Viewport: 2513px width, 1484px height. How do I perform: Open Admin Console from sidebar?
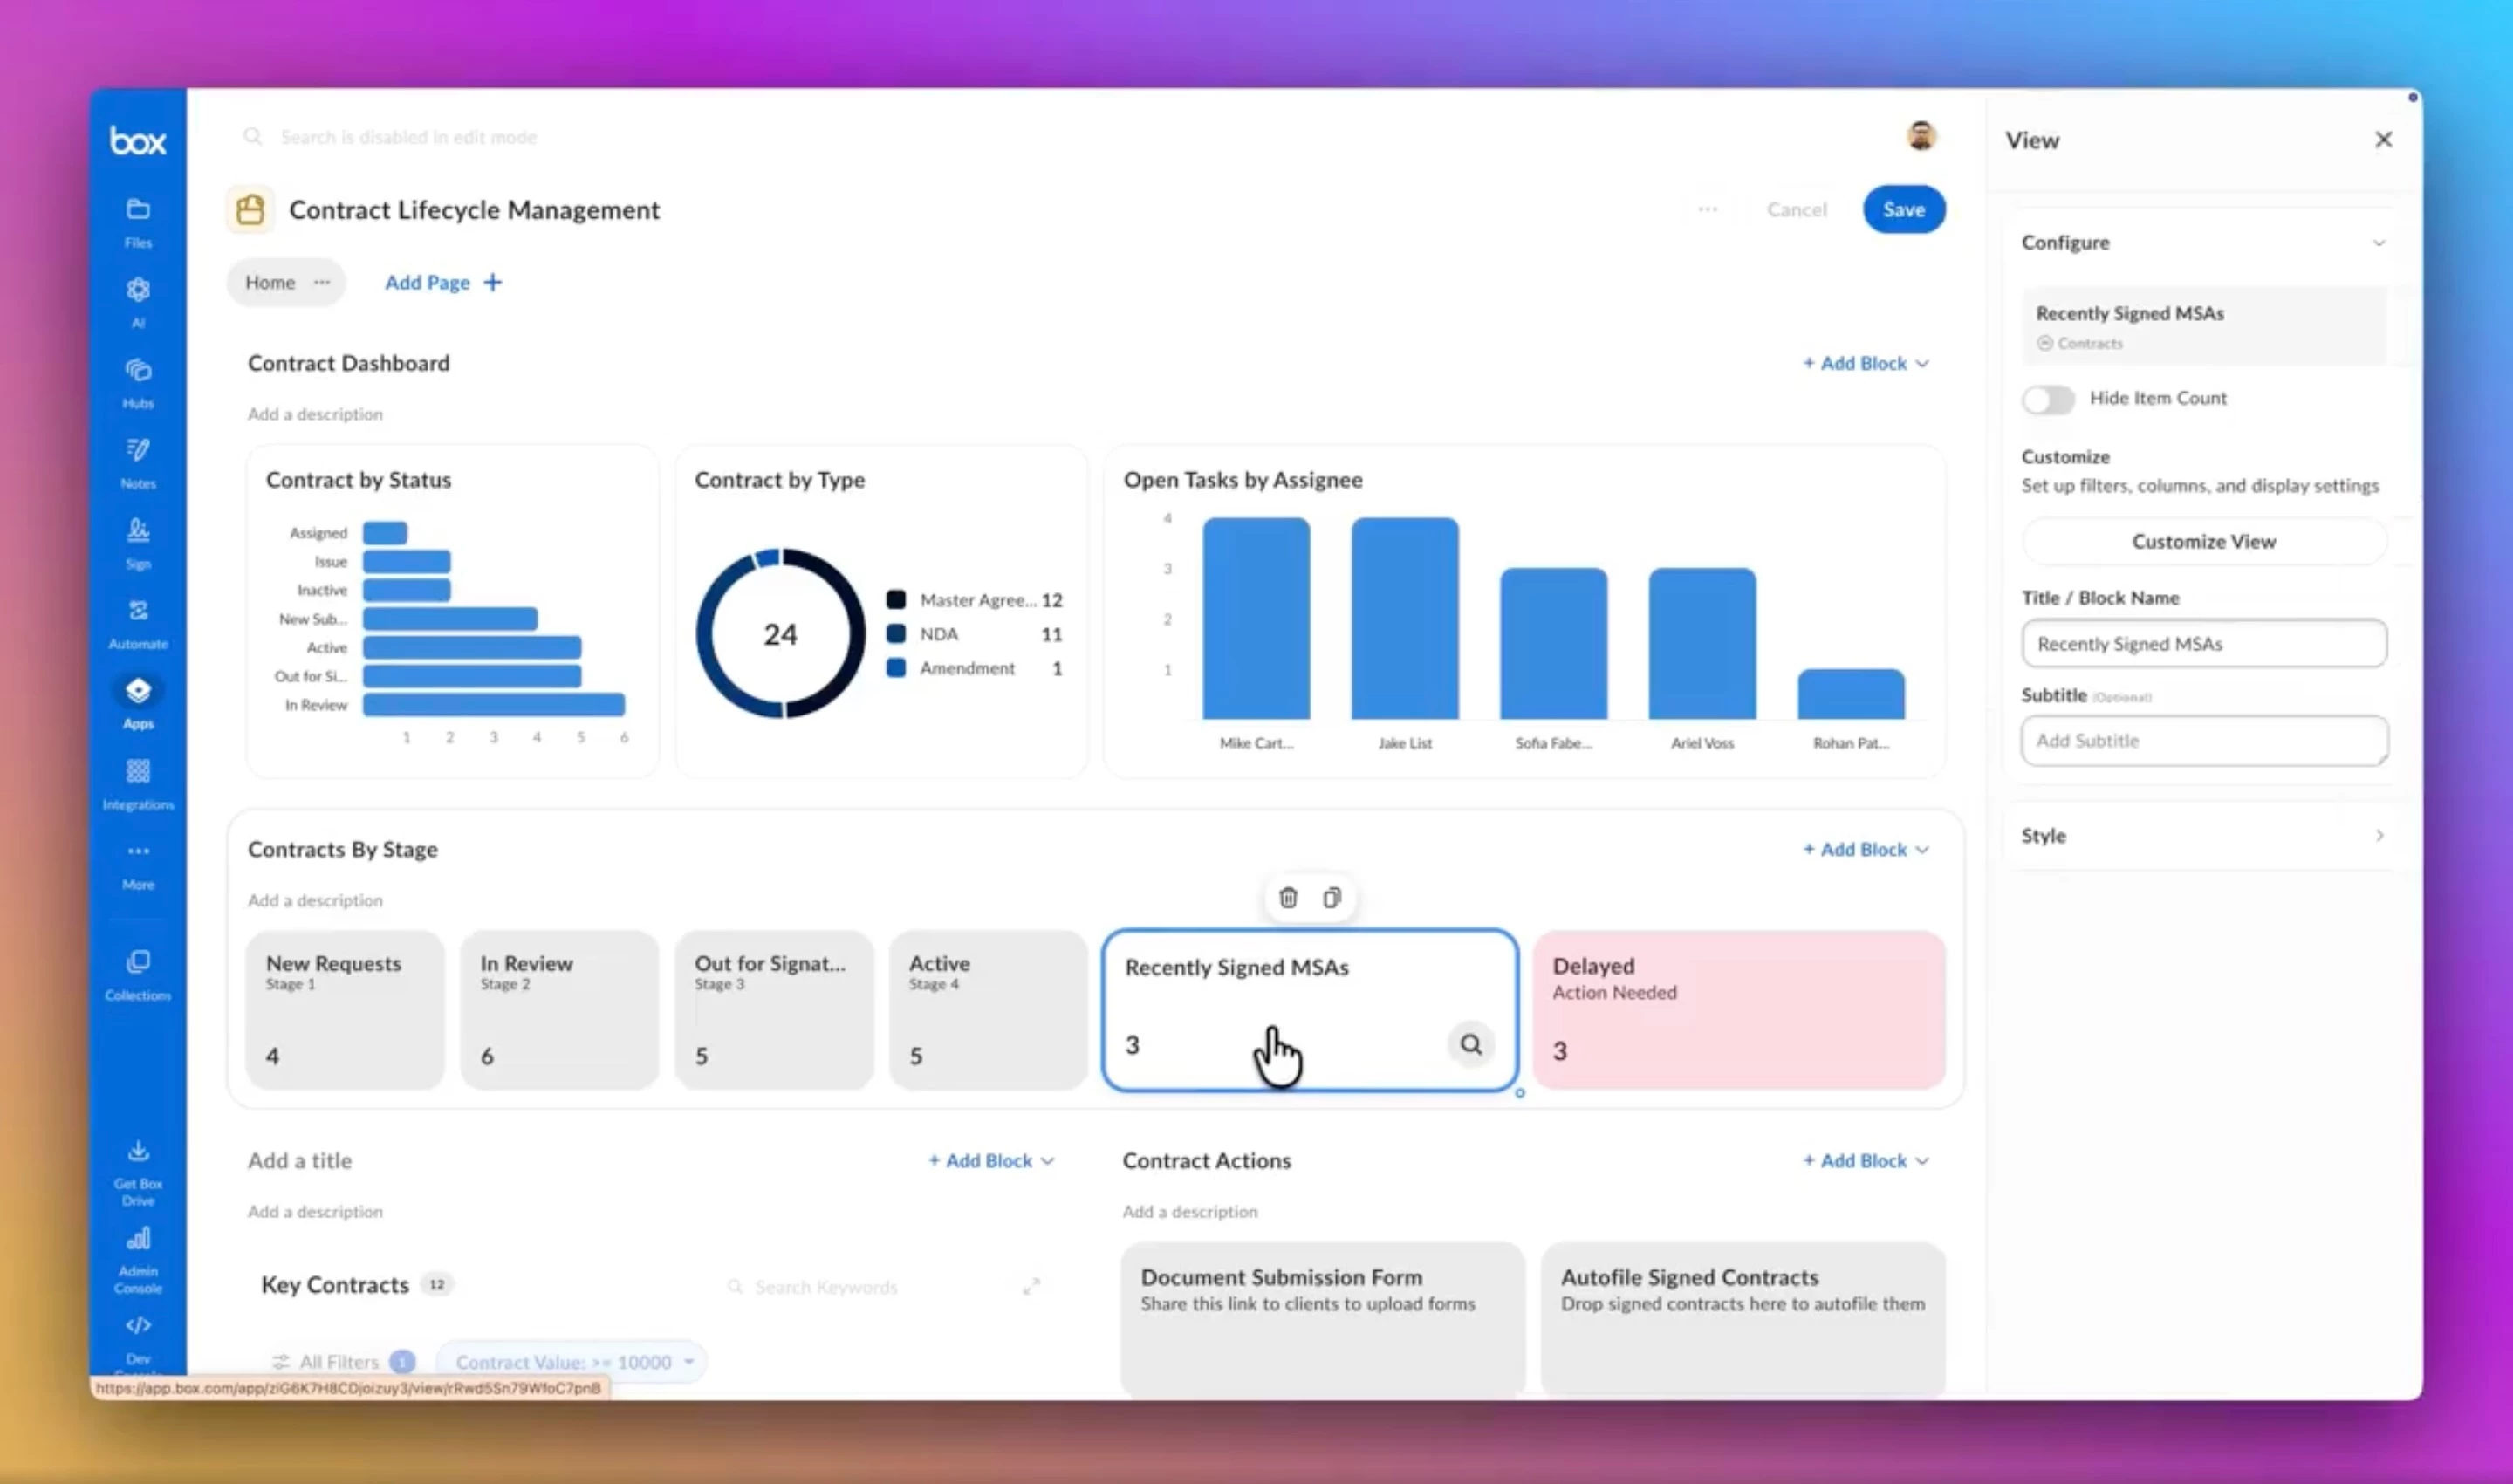(x=138, y=1261)
